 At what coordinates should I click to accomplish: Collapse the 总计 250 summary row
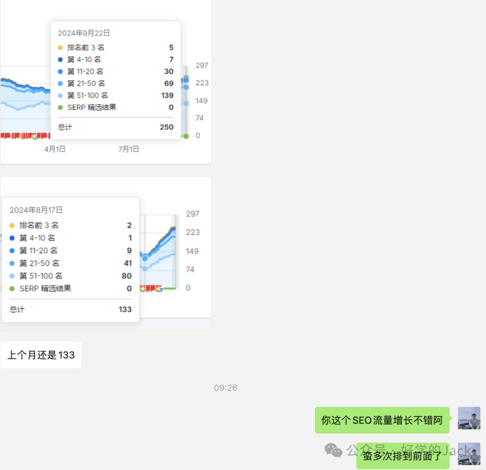click(115, 127)
